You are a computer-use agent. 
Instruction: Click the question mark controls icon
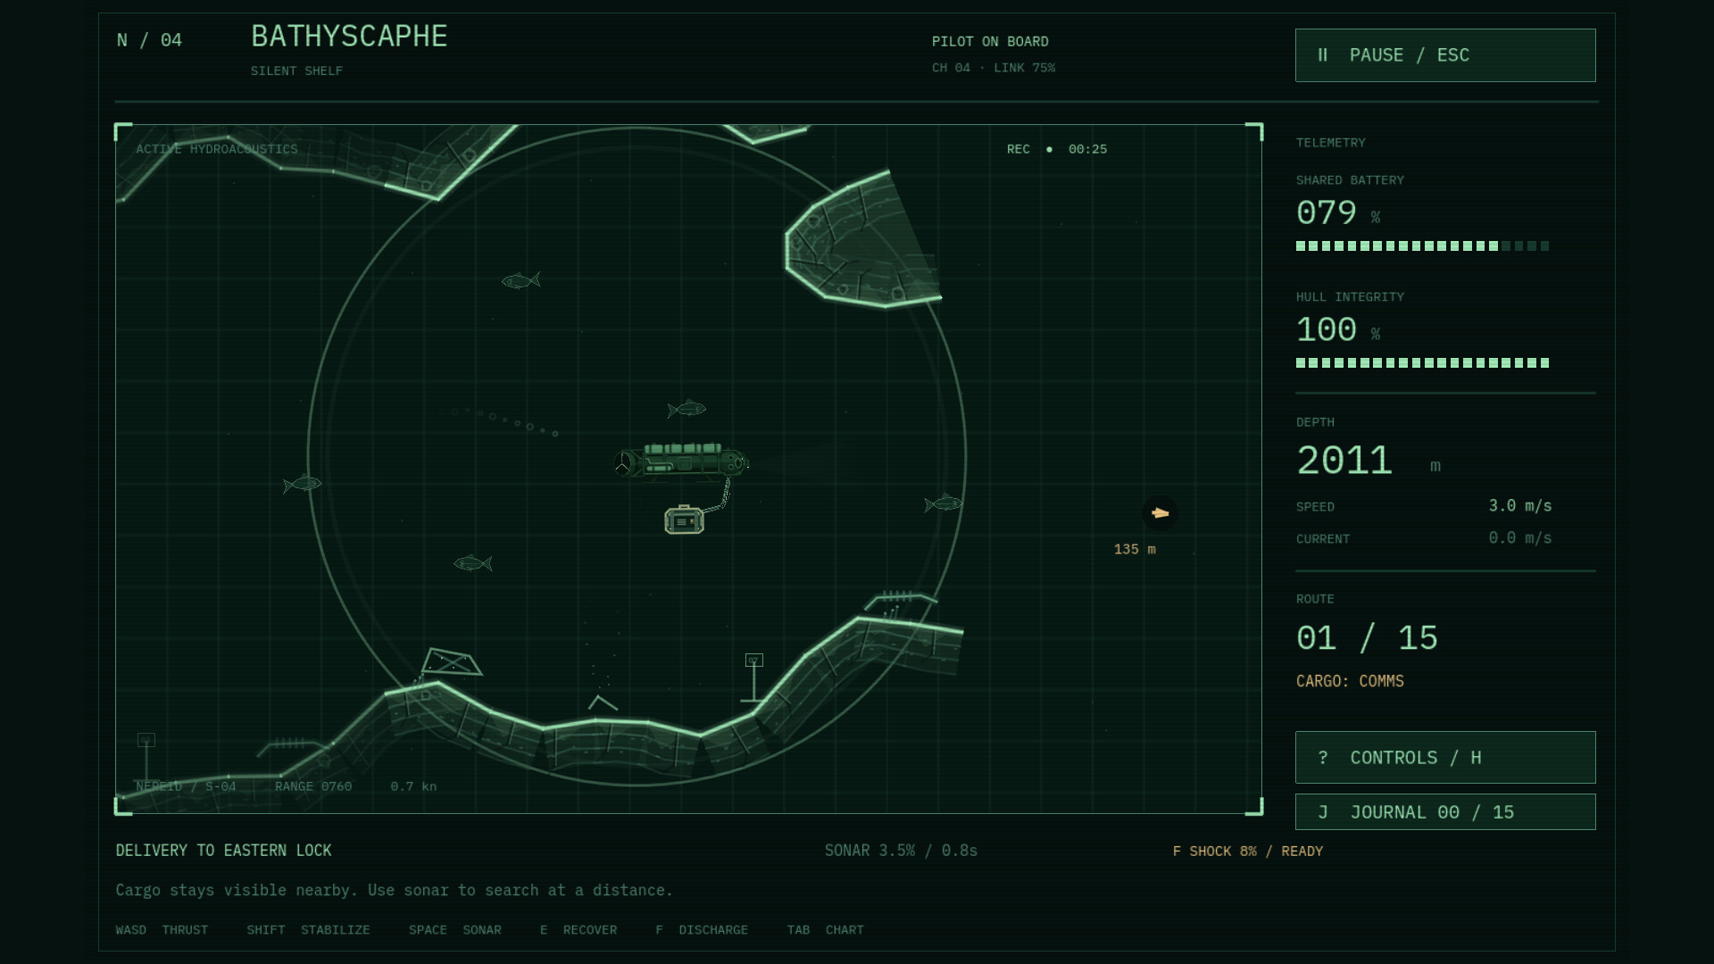(1323, 758)
